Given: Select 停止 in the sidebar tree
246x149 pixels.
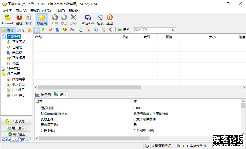Looking at the screenshot, I should point(16,63).
